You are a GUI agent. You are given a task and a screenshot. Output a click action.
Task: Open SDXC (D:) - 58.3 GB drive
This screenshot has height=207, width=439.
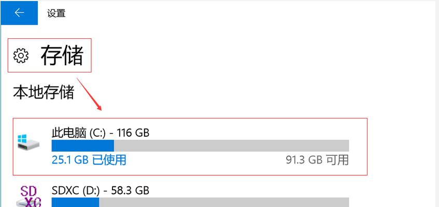[x=190, y=196]
